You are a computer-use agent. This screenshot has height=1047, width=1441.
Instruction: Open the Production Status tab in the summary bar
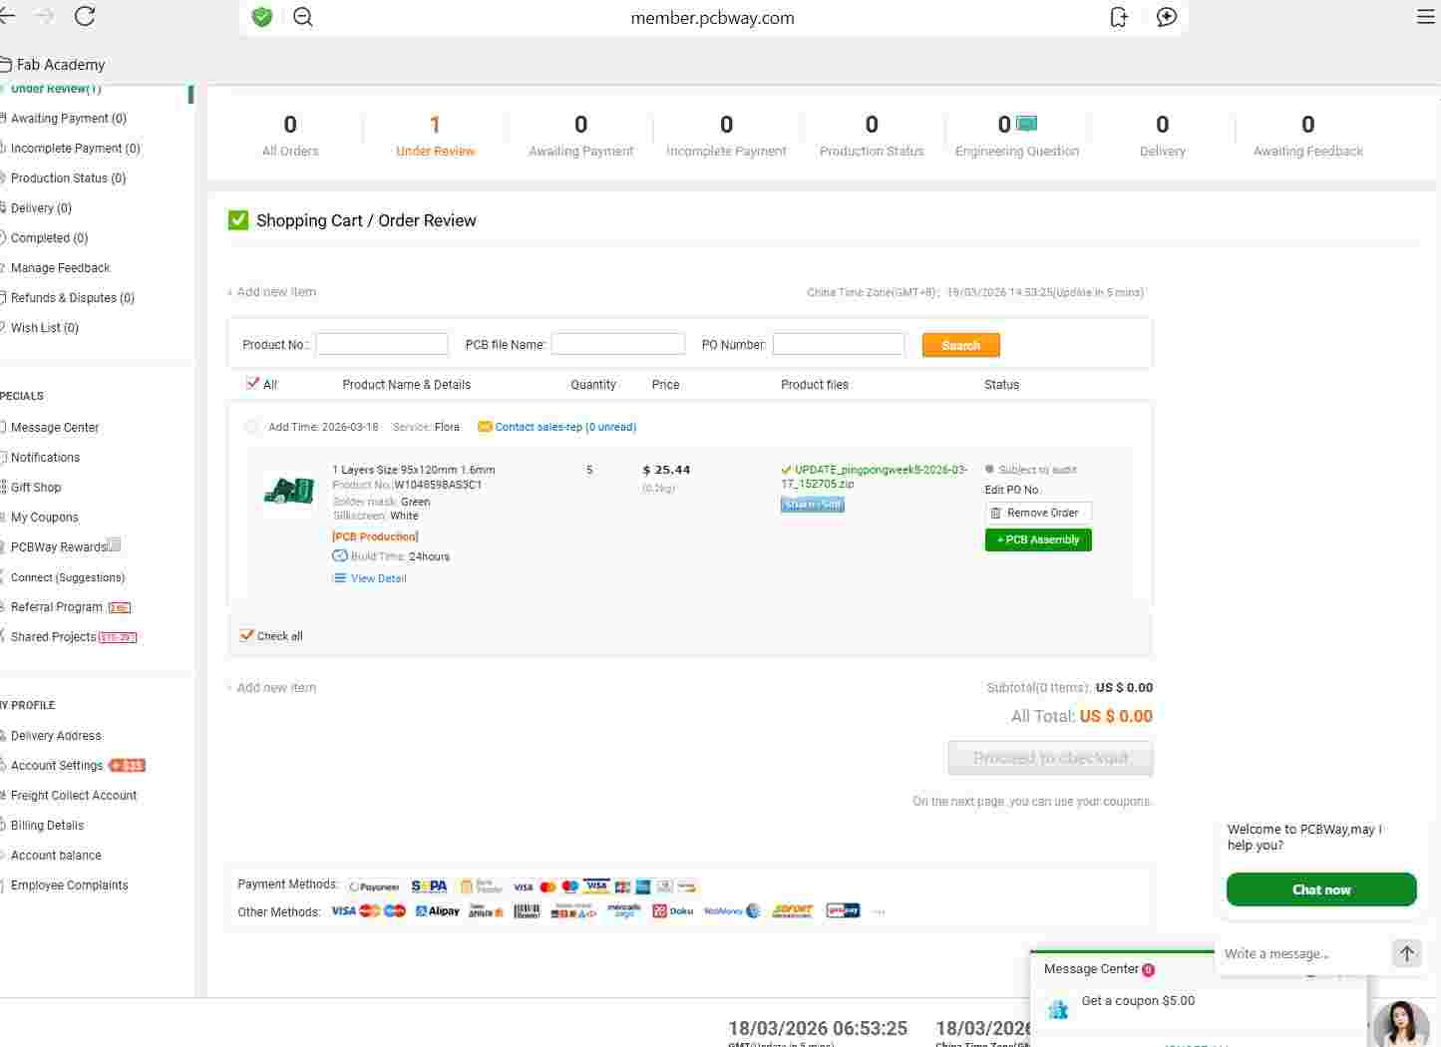point(872,136)
